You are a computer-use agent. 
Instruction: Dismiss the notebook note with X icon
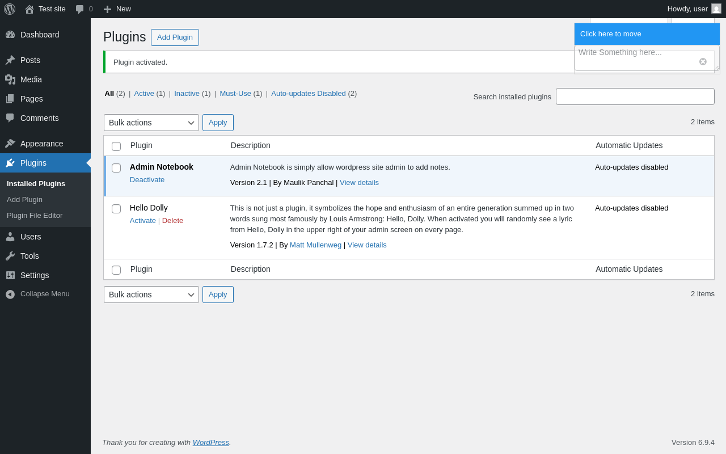coord(703,62)
